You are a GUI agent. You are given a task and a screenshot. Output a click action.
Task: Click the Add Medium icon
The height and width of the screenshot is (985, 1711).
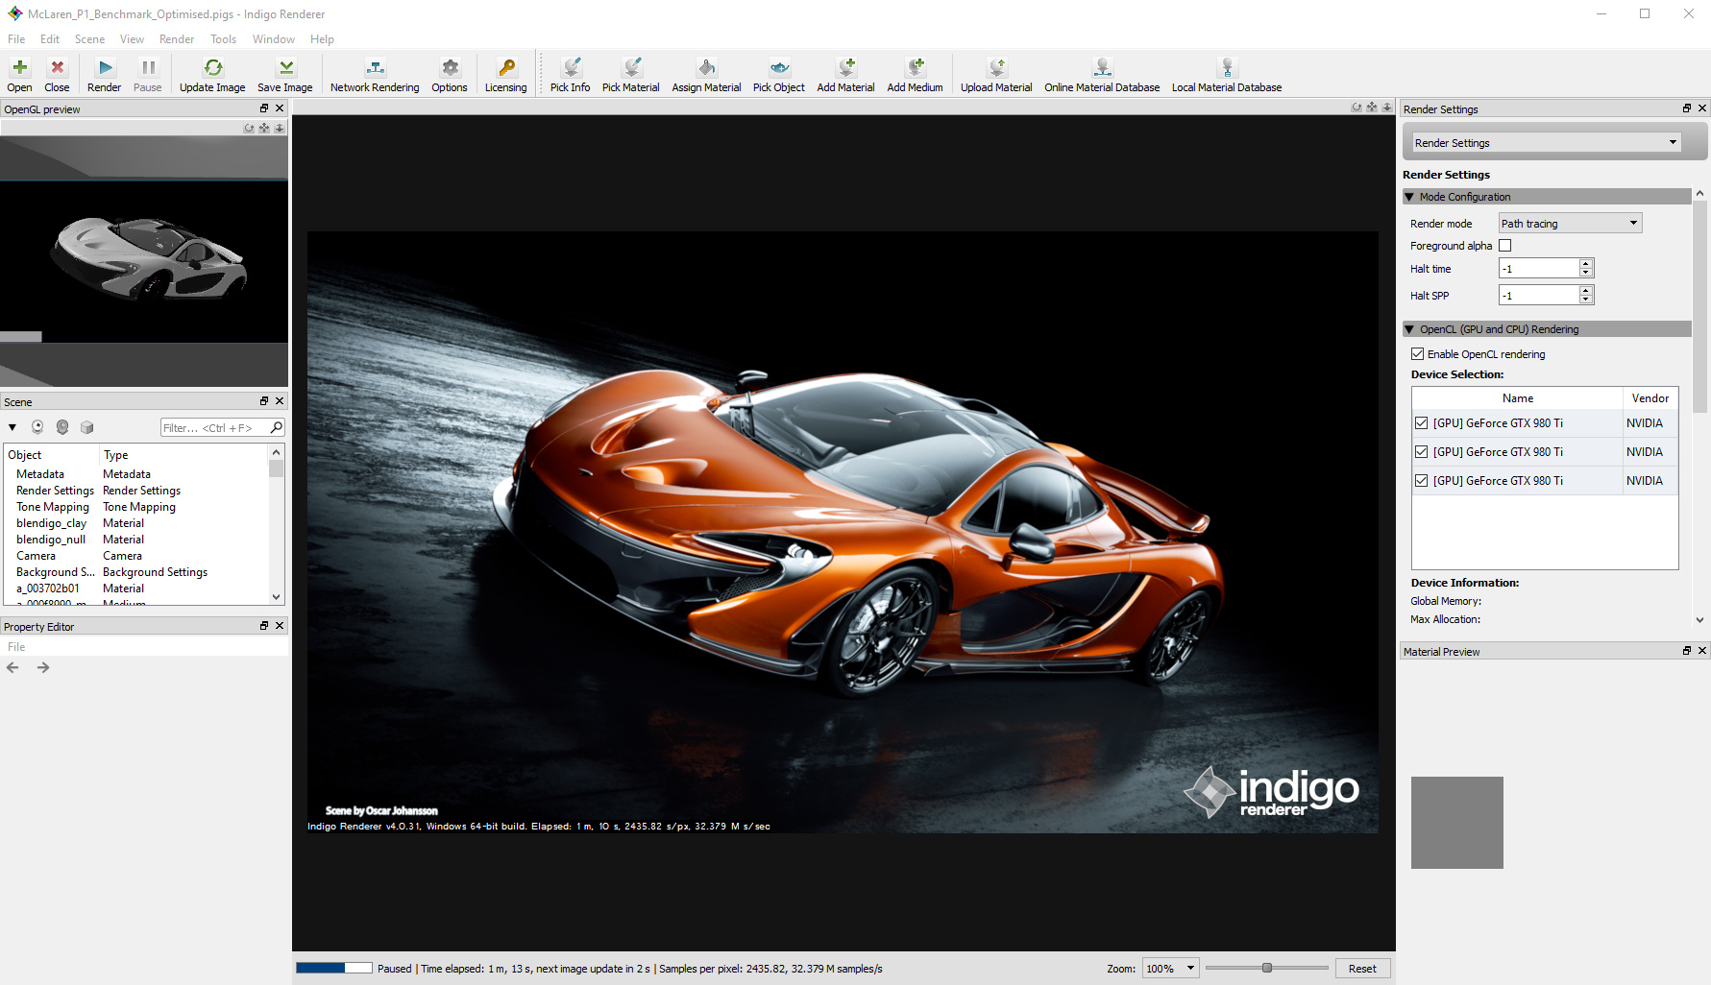point(916,75)
